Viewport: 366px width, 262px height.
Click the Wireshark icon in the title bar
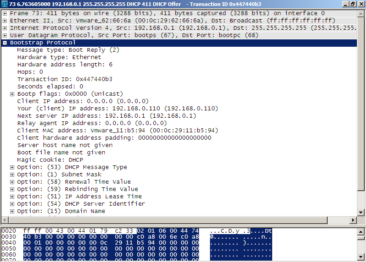click(x=5, y=4)
